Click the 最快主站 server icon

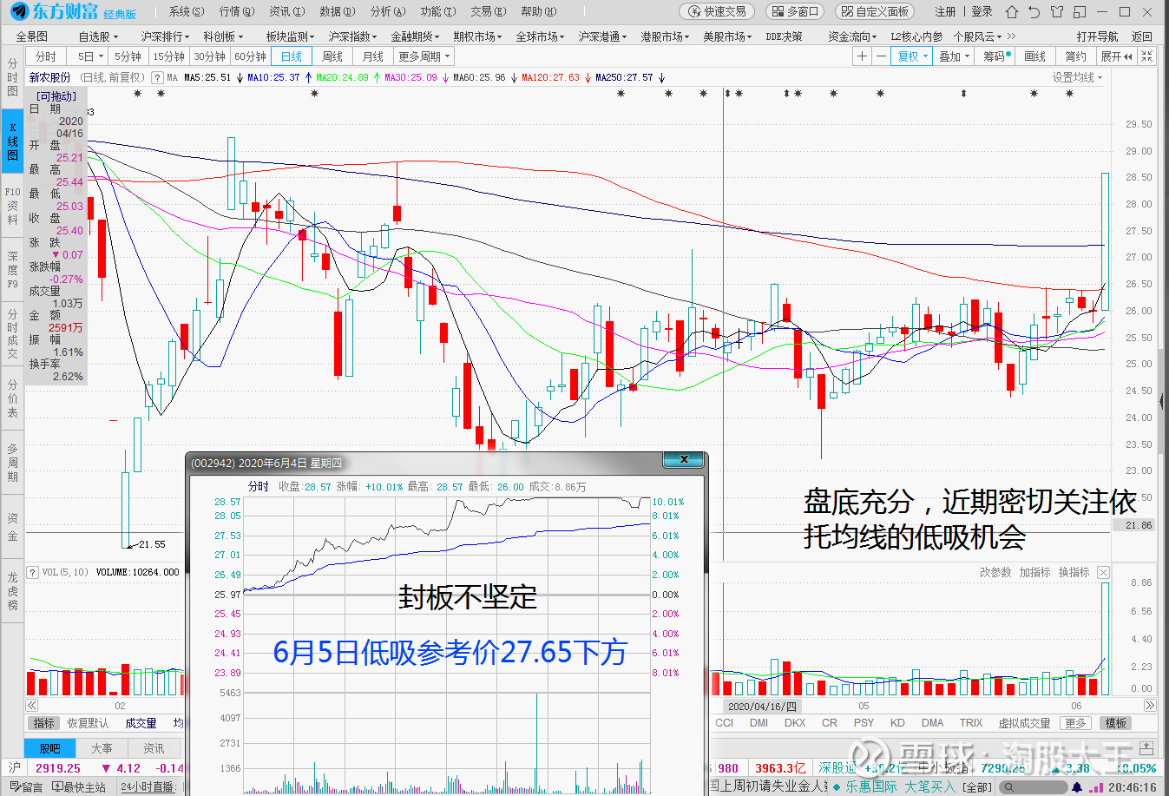(x=79, y=787)
